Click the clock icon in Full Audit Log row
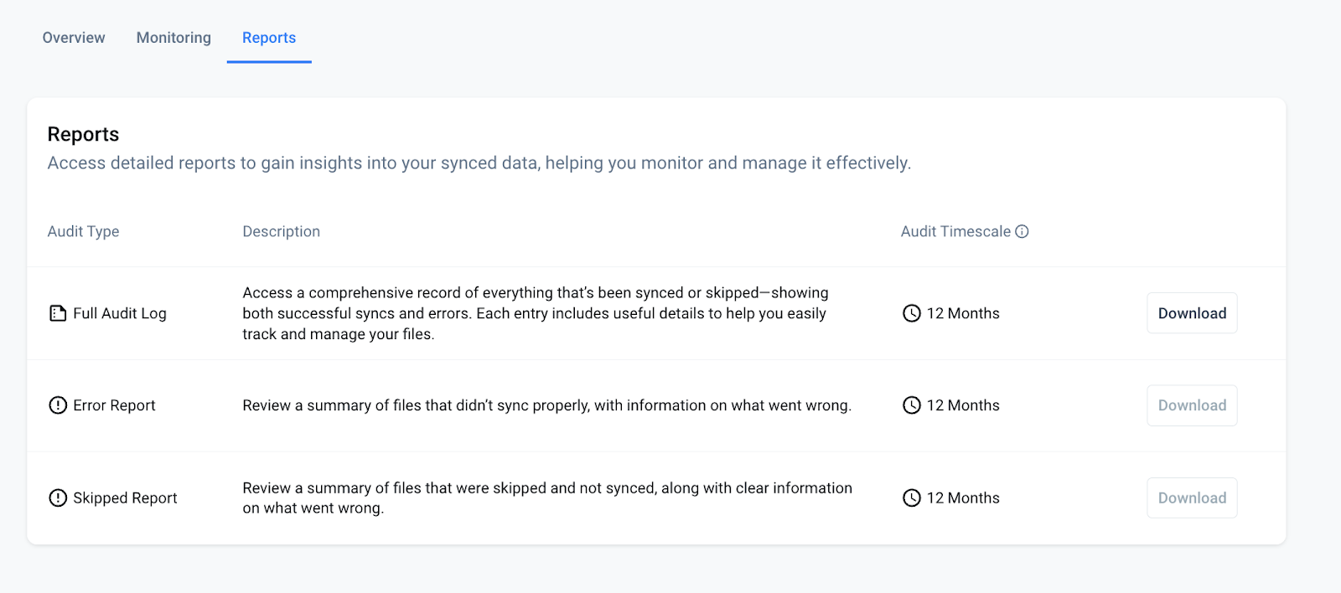This screenshot has height=593, width=1341. point(911,313)
